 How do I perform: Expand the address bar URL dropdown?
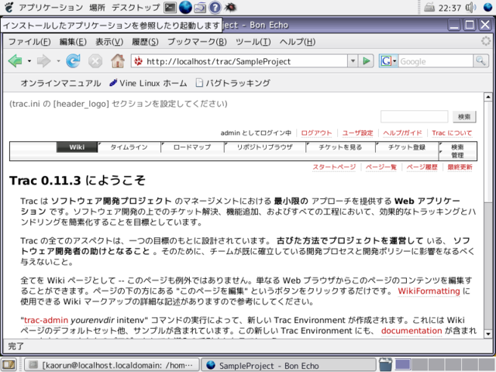point(353,60)
